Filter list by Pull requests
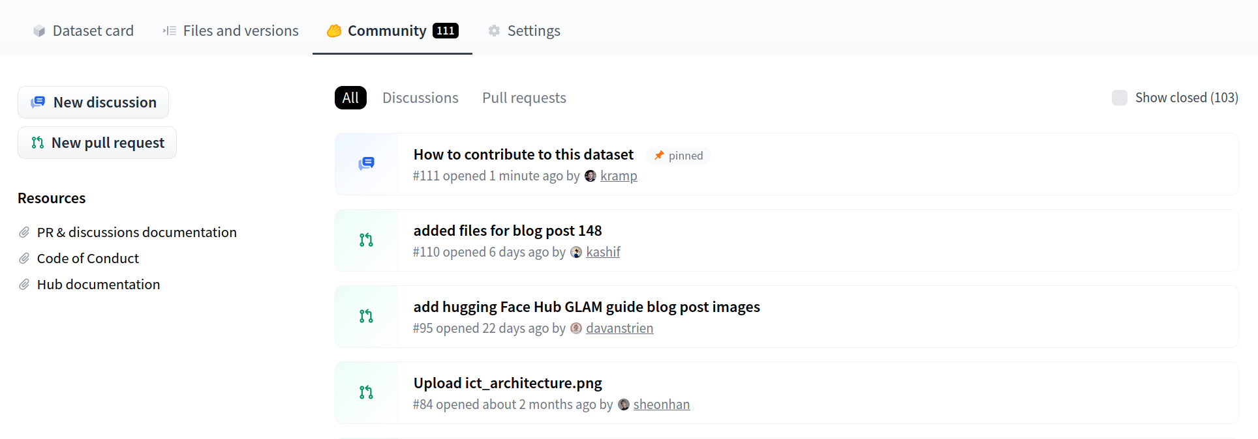This screenshot has width=1258, height=439. (x=524, y=98)
